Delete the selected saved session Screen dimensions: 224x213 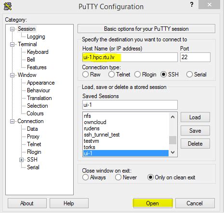click(x=195, y=144)
